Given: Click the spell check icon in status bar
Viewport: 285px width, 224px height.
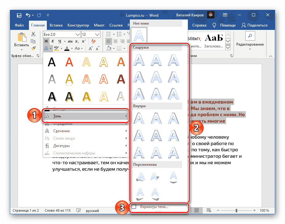Looking at the screenshot, I should coord(79,210).
